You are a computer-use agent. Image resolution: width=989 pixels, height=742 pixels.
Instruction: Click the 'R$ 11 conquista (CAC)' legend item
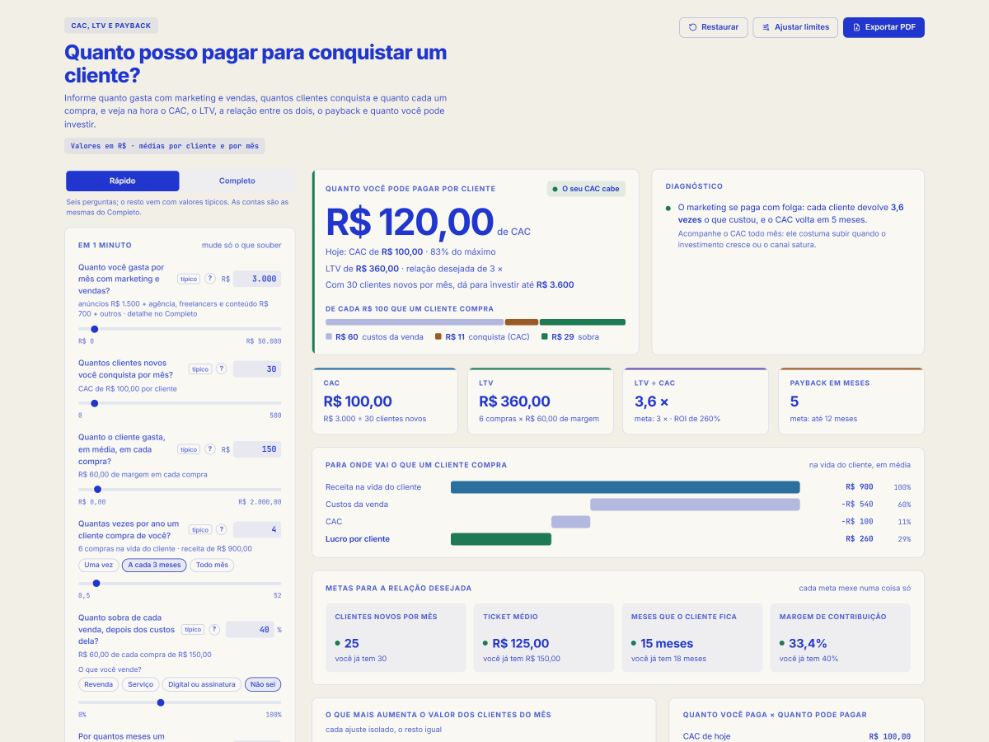pos(482,336)
